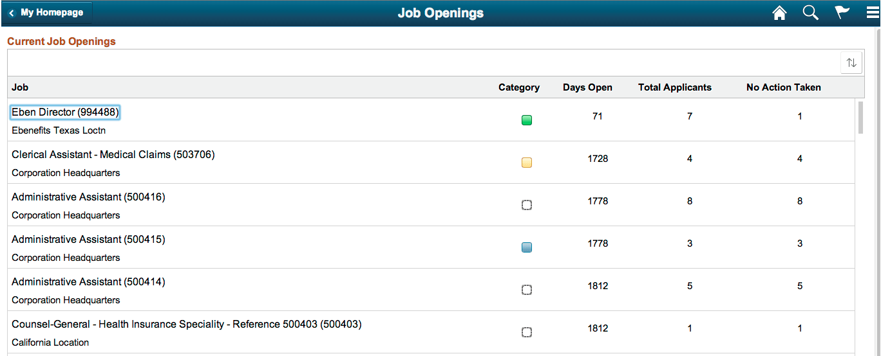The width and height of the screenshot is (881, 356).
Task: Open the search magnifier icon
Action: (x=811, y=13)
